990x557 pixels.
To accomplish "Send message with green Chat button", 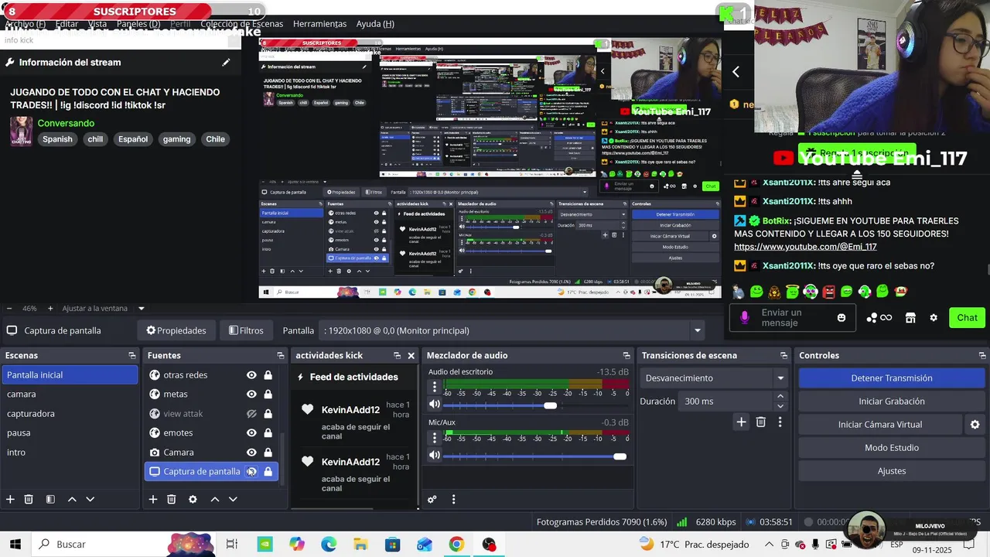I will [967, 317].
